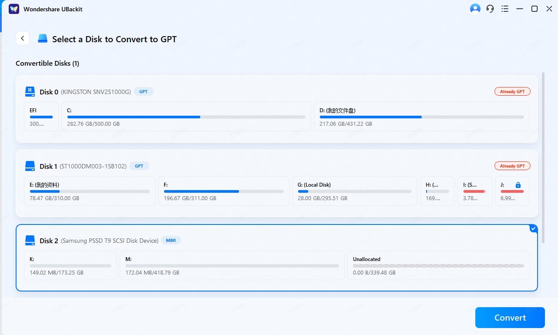The width and height of the screenshot is (558, 335).
Task: Click the Convert button
Action: [x=510, y=318]
